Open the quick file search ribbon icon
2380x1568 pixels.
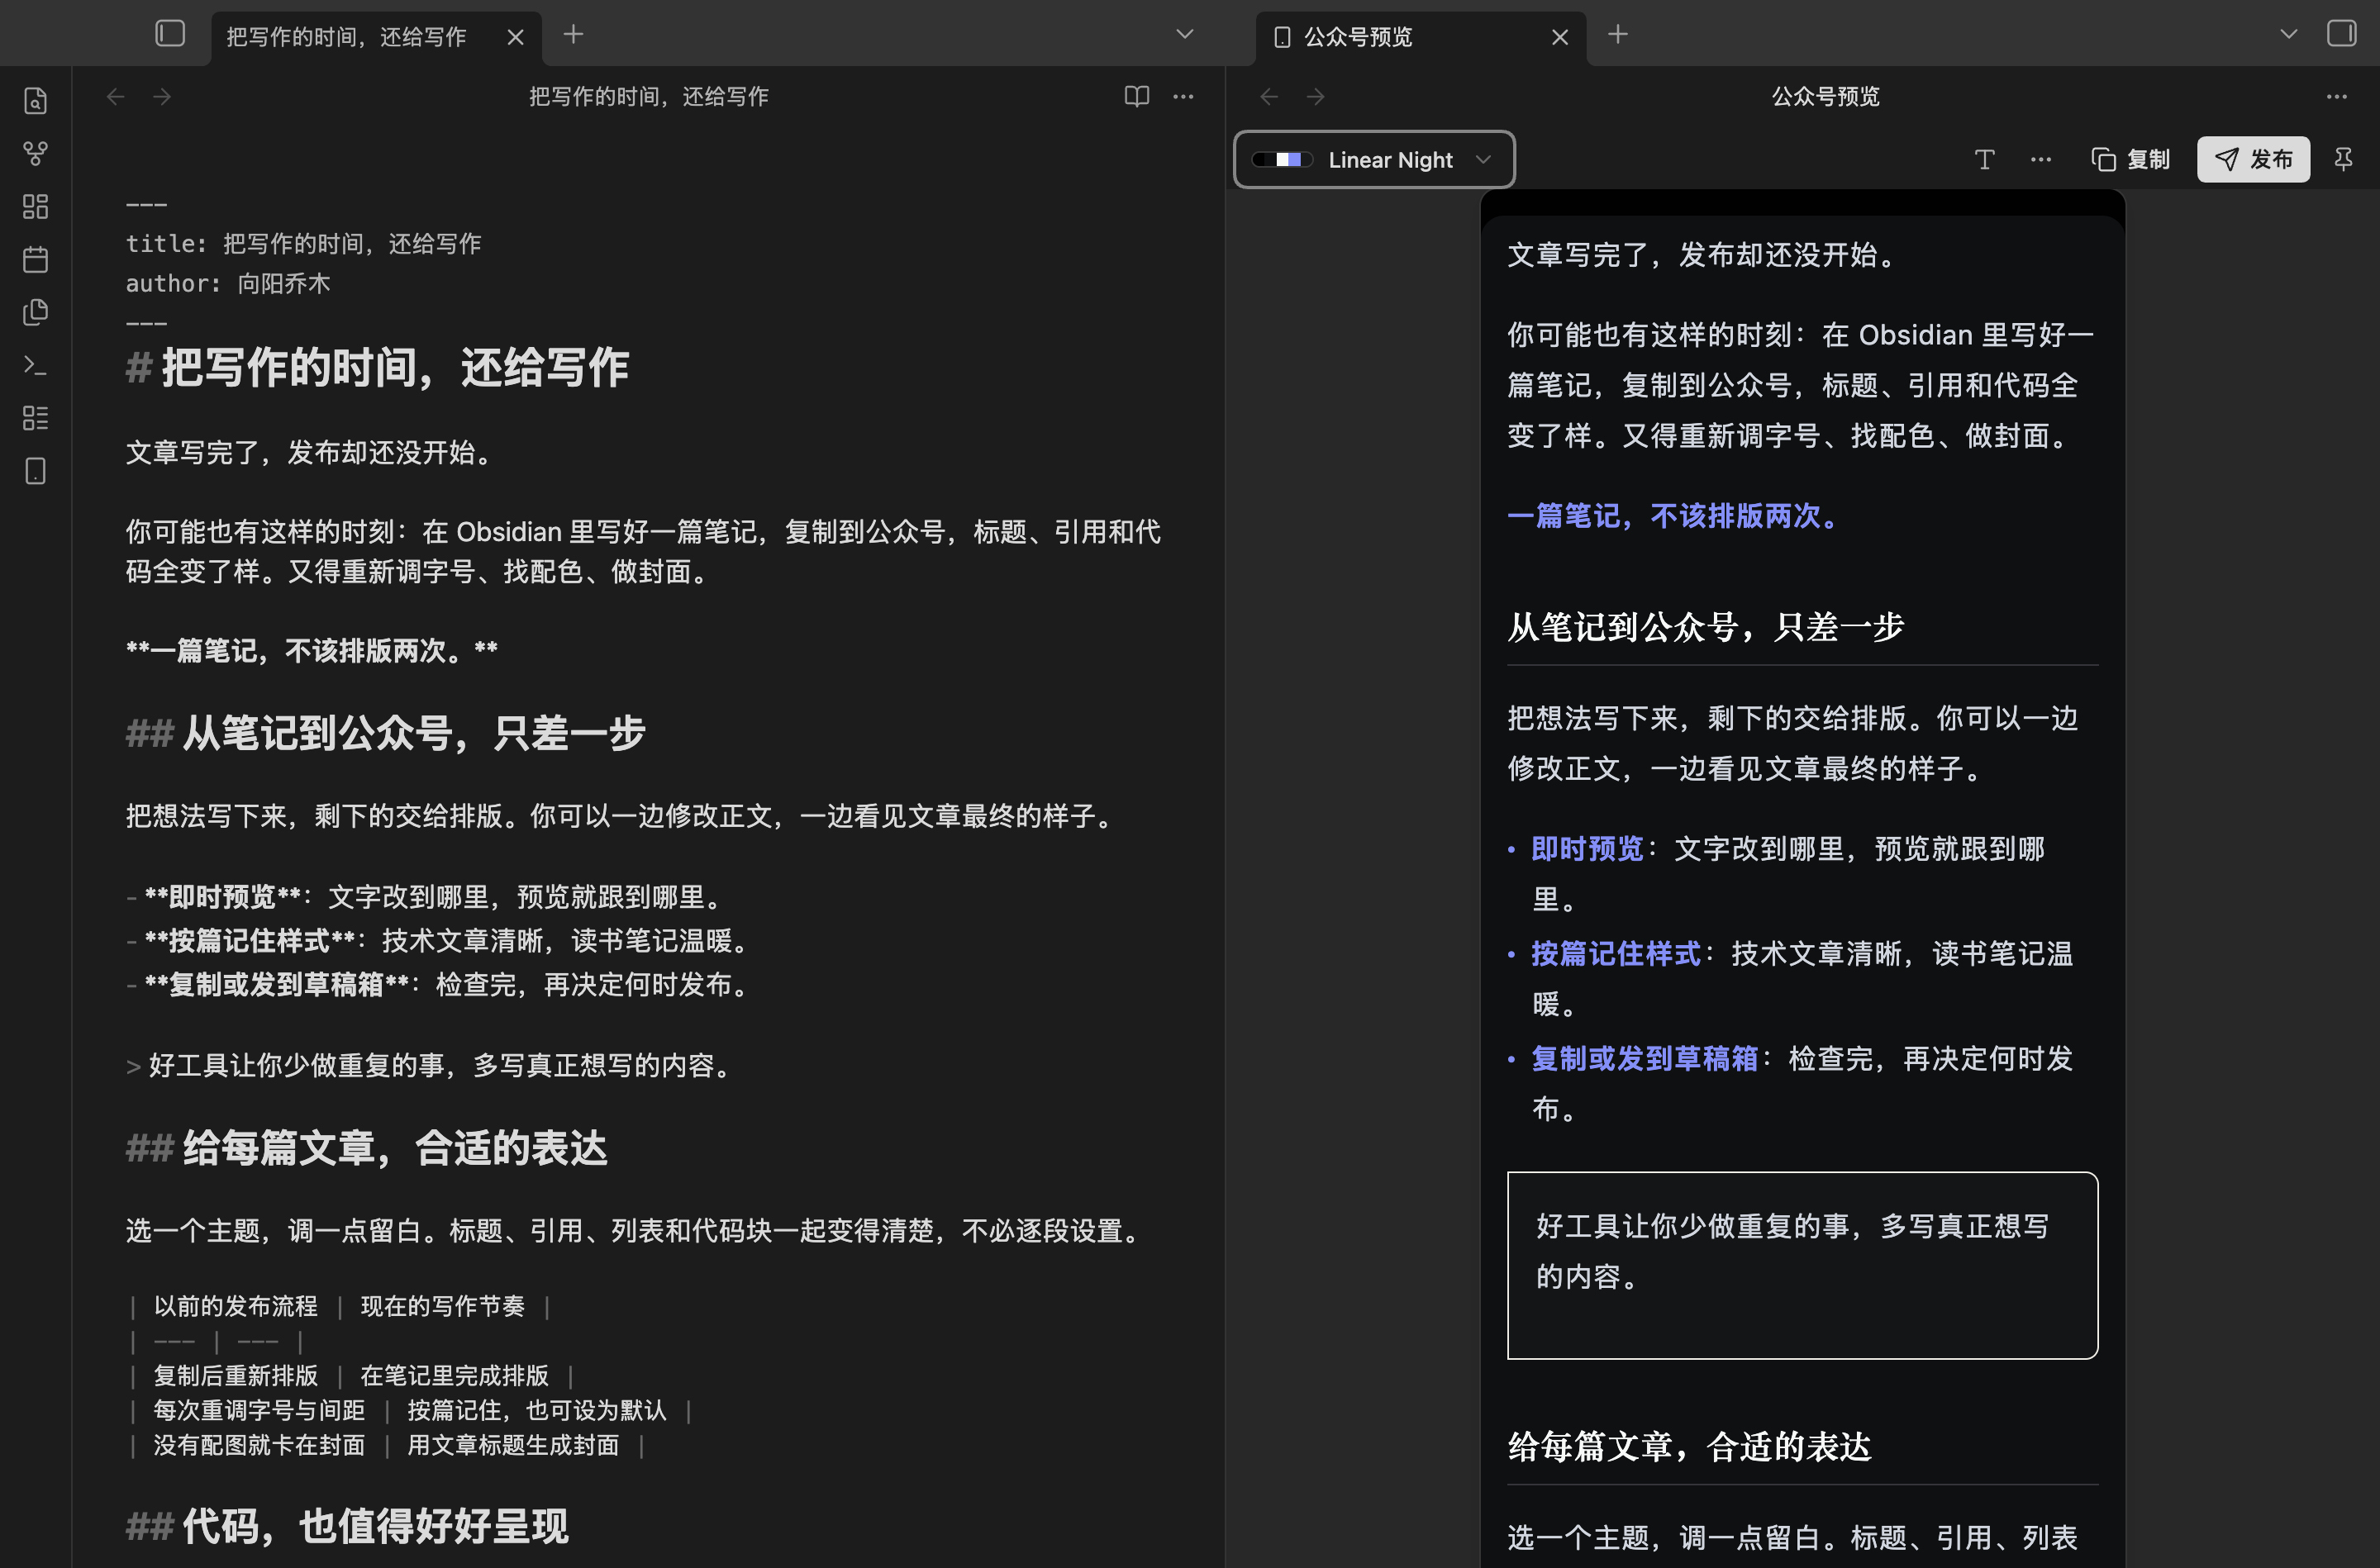point(35,101)
